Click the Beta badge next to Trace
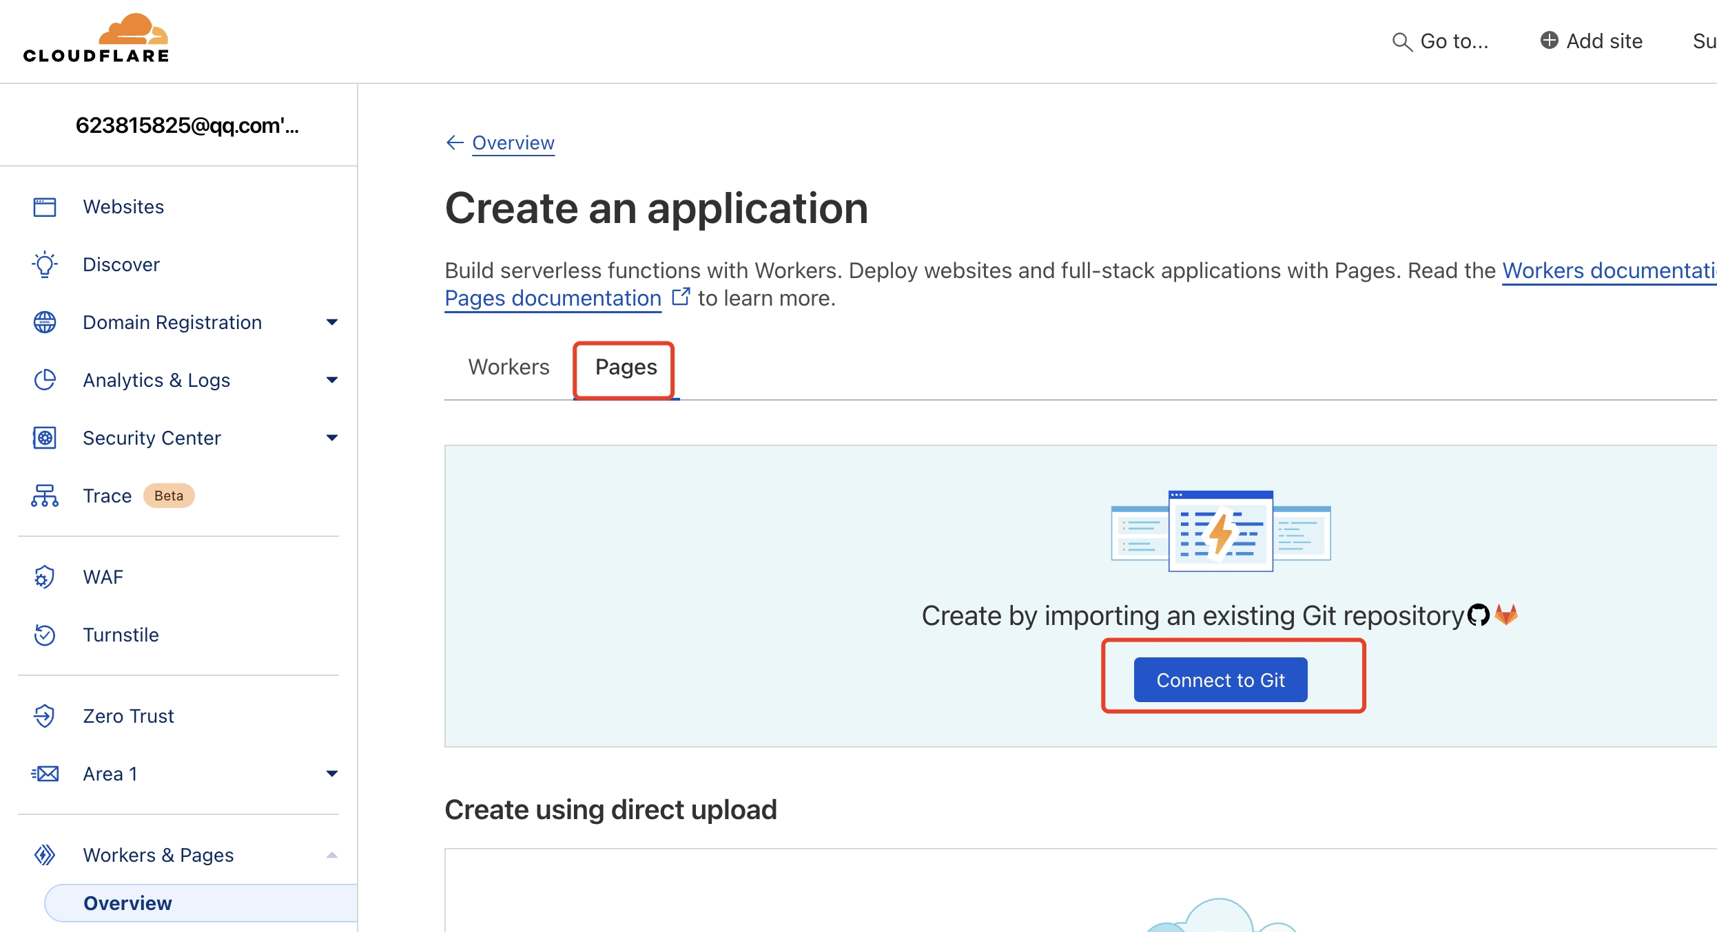1717x932 pixels. point(169,496)
